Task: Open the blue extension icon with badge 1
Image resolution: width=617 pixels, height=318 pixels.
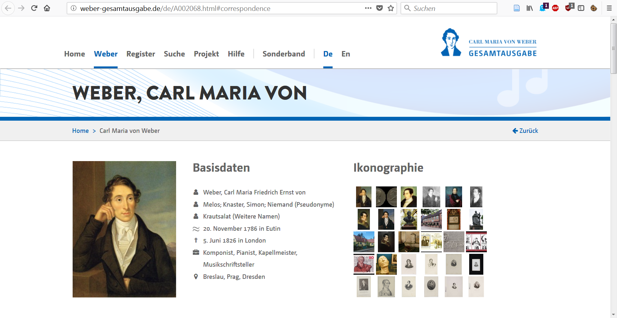Action: (543, 7)
